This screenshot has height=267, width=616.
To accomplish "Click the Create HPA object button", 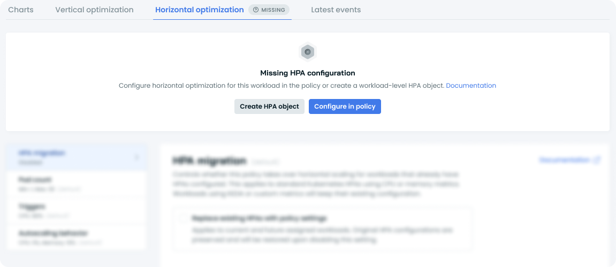I will tap(270, 106).
